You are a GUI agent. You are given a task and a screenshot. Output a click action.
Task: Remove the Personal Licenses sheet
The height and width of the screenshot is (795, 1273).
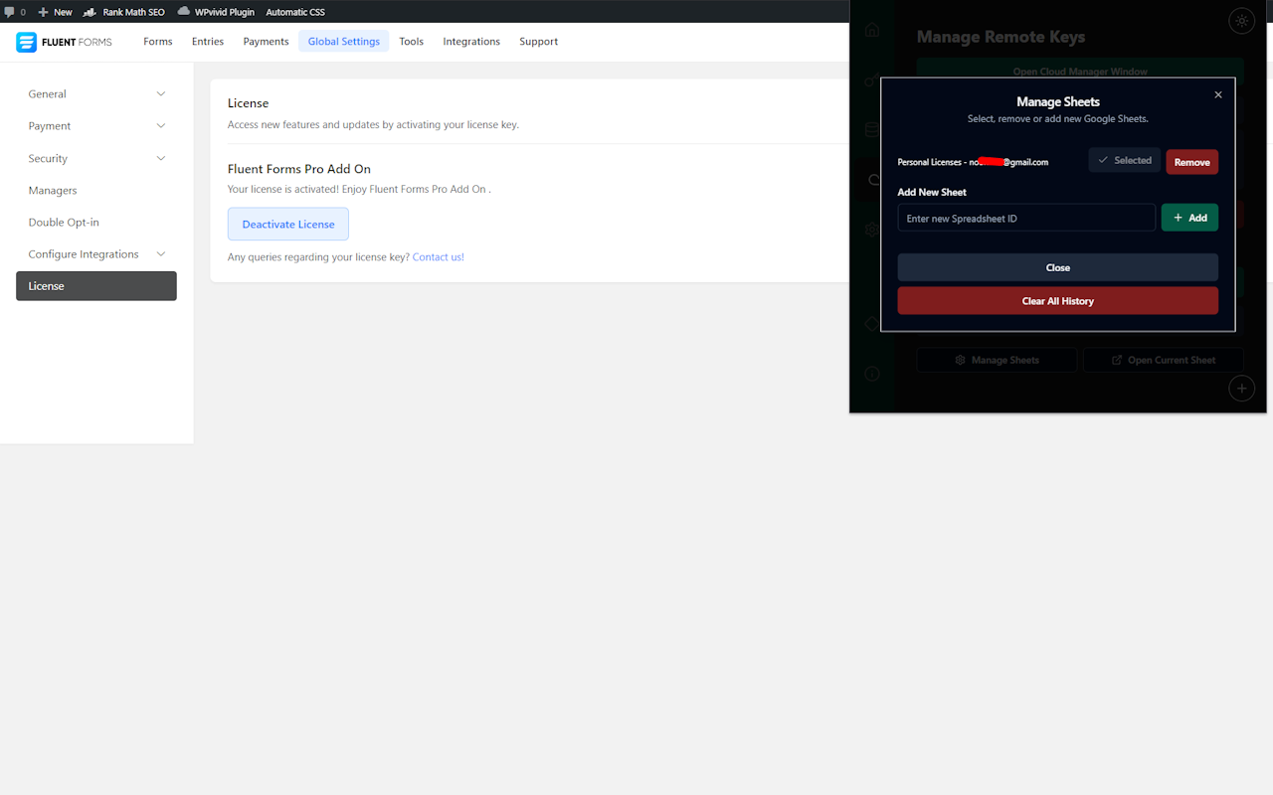click(1192, 162)
